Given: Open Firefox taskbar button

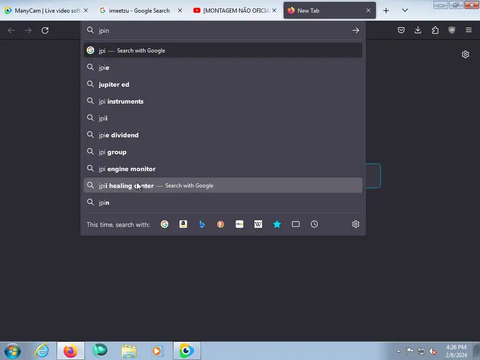Looking at the screenshot, I should coord(70,351).
